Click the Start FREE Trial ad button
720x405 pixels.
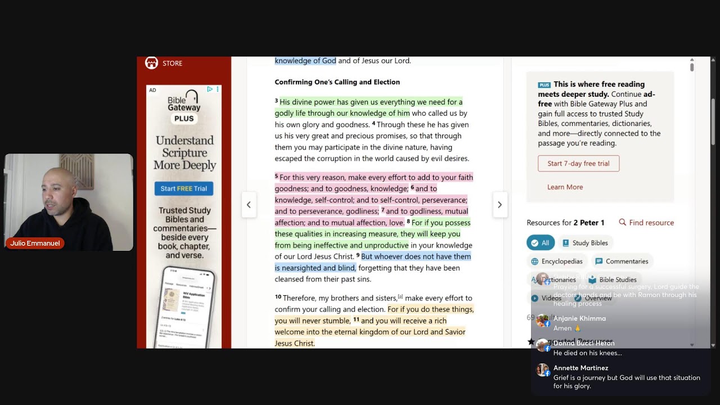[184, 188]
